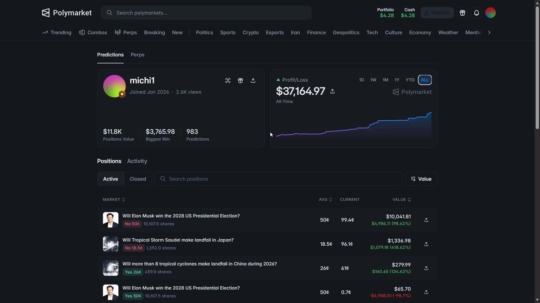
Task: Select the ALL time range toggle
Action: coord(425,80)
